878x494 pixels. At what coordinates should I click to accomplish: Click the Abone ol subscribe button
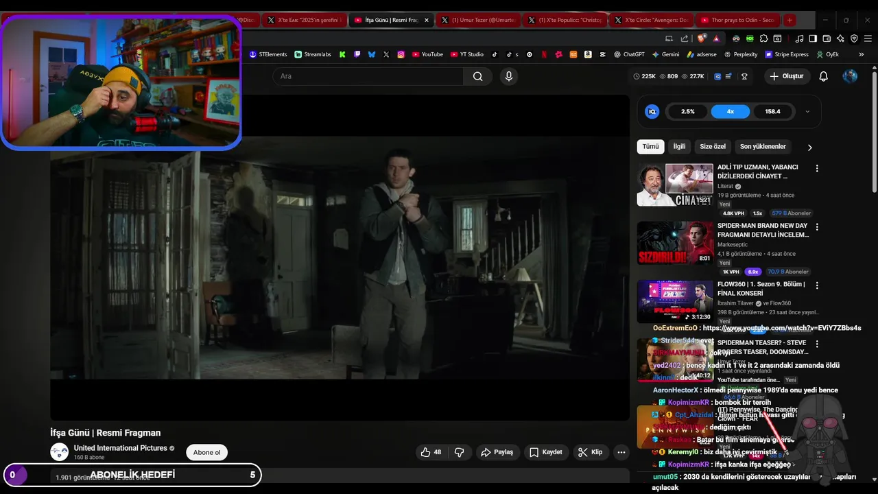(x=206, y=452)
